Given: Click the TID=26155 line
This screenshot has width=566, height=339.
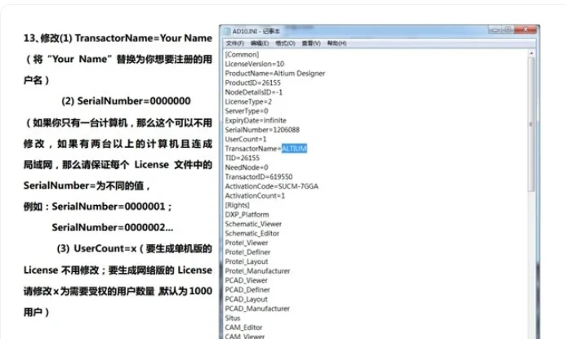Looking at the screenshot, I should [243, 158].
